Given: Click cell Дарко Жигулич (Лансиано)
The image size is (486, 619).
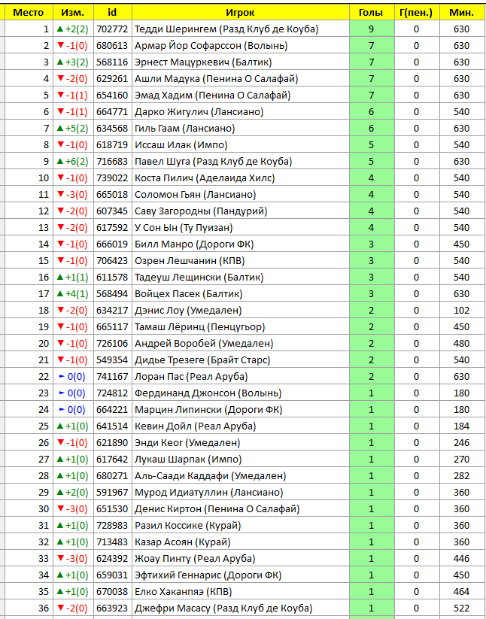Looking at the screenshot, I should point(241,112).
